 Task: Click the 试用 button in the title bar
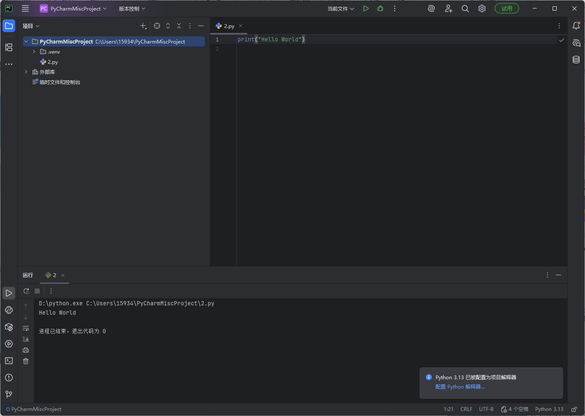(x=506, y=8)
